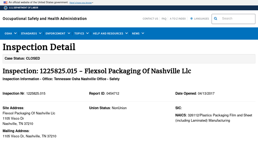258x145 pixels.
Task: Go to the FAQ page
Action: click(164, 19)
